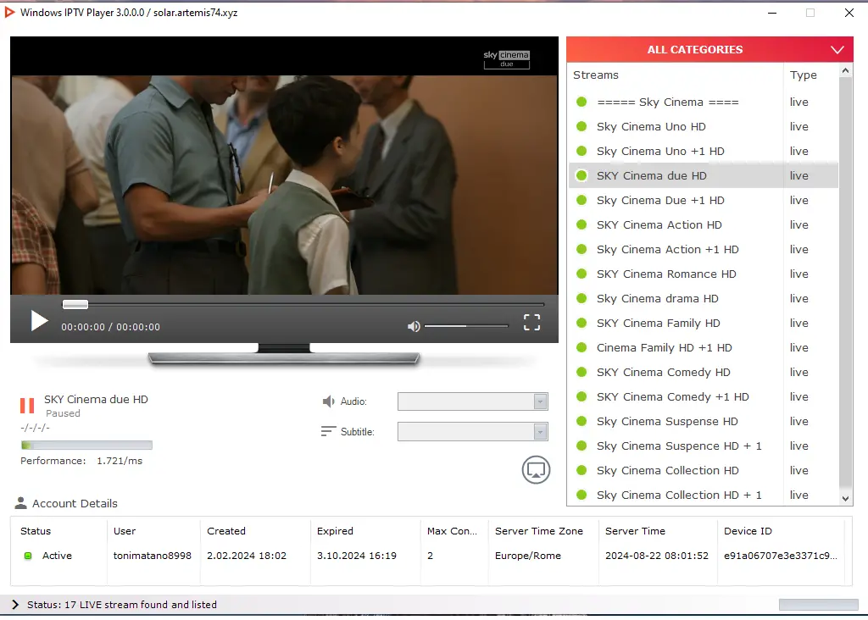Click the green dot beside SKY Cinema Romance HD
This screenshot has height=620, width=868.
click(581, 274)
